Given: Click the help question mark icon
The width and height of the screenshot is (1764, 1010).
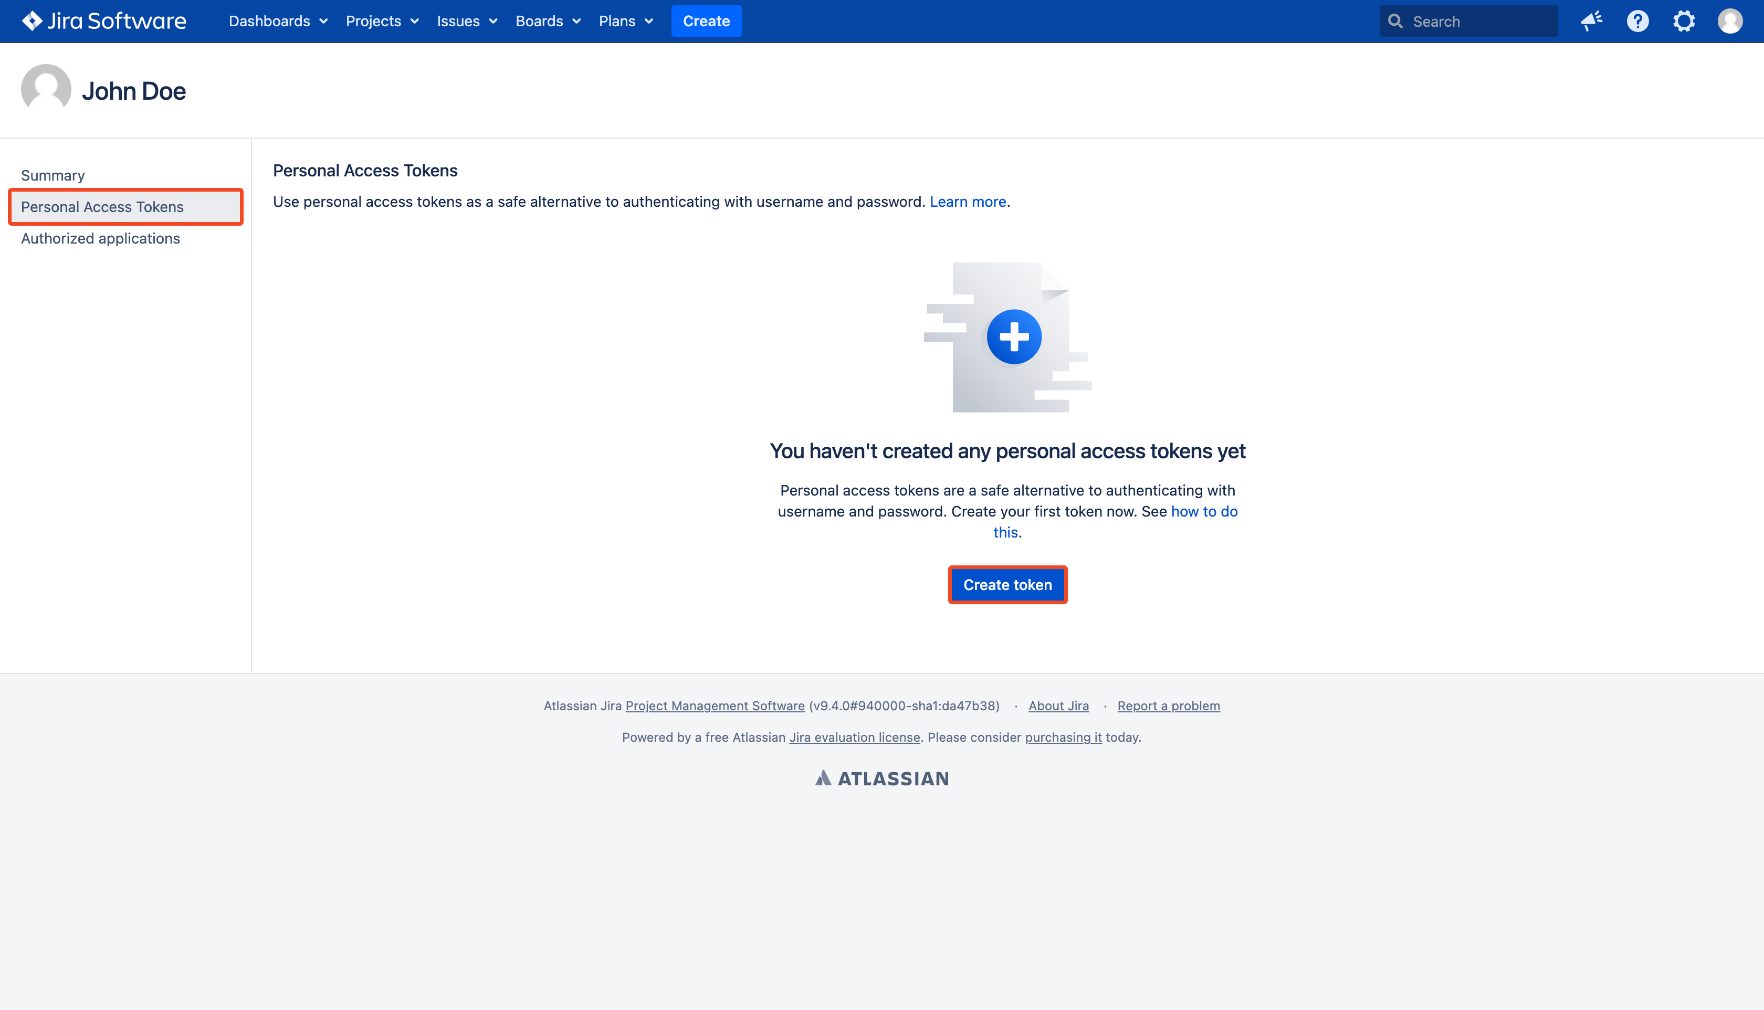Looking at the screenshot, I should coord(1637,20).
